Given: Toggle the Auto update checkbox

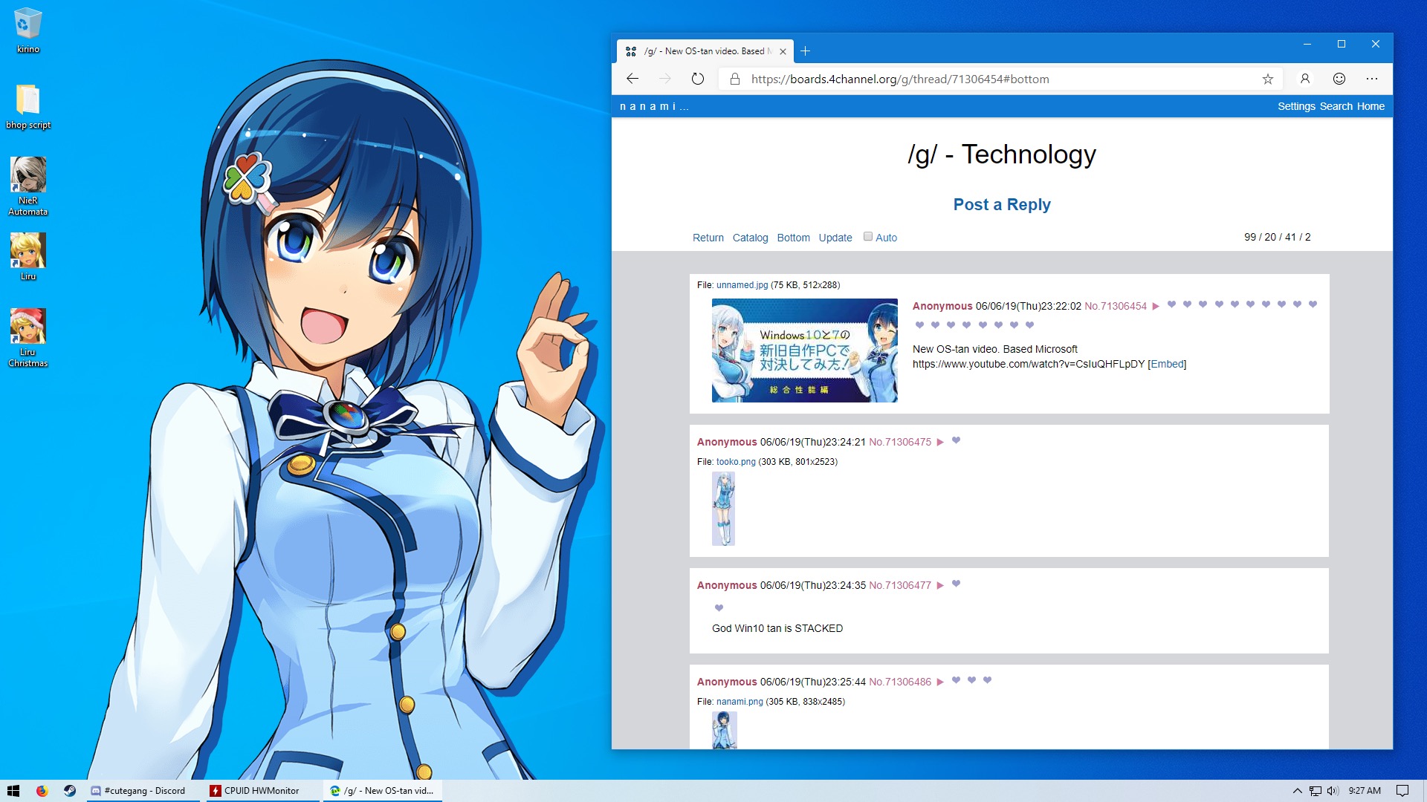Looking at the screenshot, I should 867,237.
